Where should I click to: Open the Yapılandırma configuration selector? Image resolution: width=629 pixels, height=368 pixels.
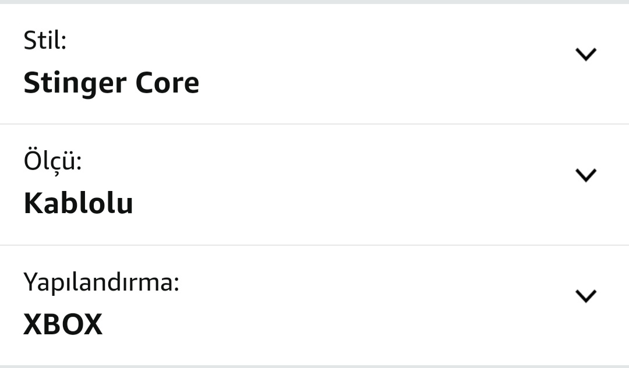[314, 305]
